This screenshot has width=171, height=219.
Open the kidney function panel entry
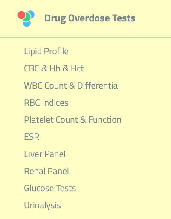46,171
